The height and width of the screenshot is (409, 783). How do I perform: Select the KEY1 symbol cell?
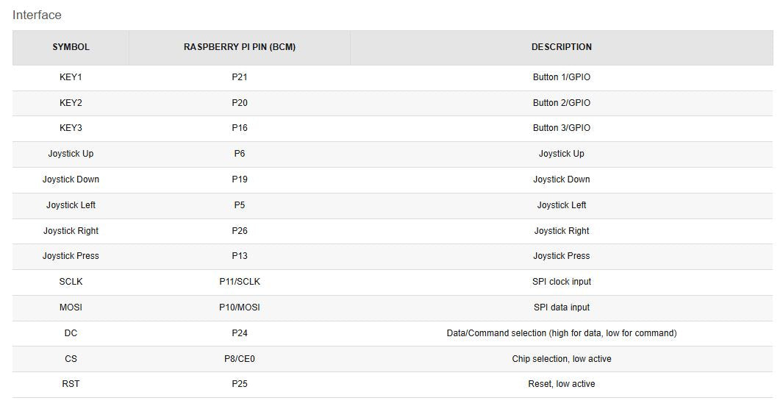[71, 77]
